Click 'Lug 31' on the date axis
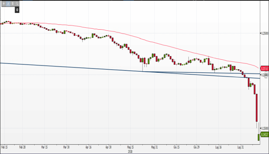The width and height of the screenshot is (269, 154). coord(241,147)
